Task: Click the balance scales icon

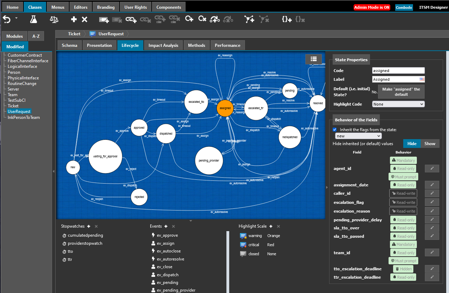Action: tap(54, 20)
